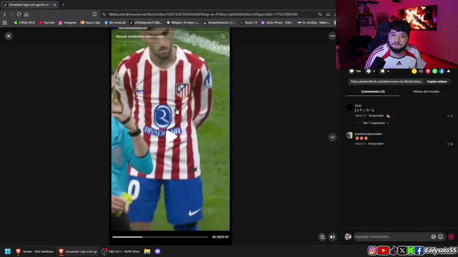Open YouTube bookmark

[x=47, y=22]
